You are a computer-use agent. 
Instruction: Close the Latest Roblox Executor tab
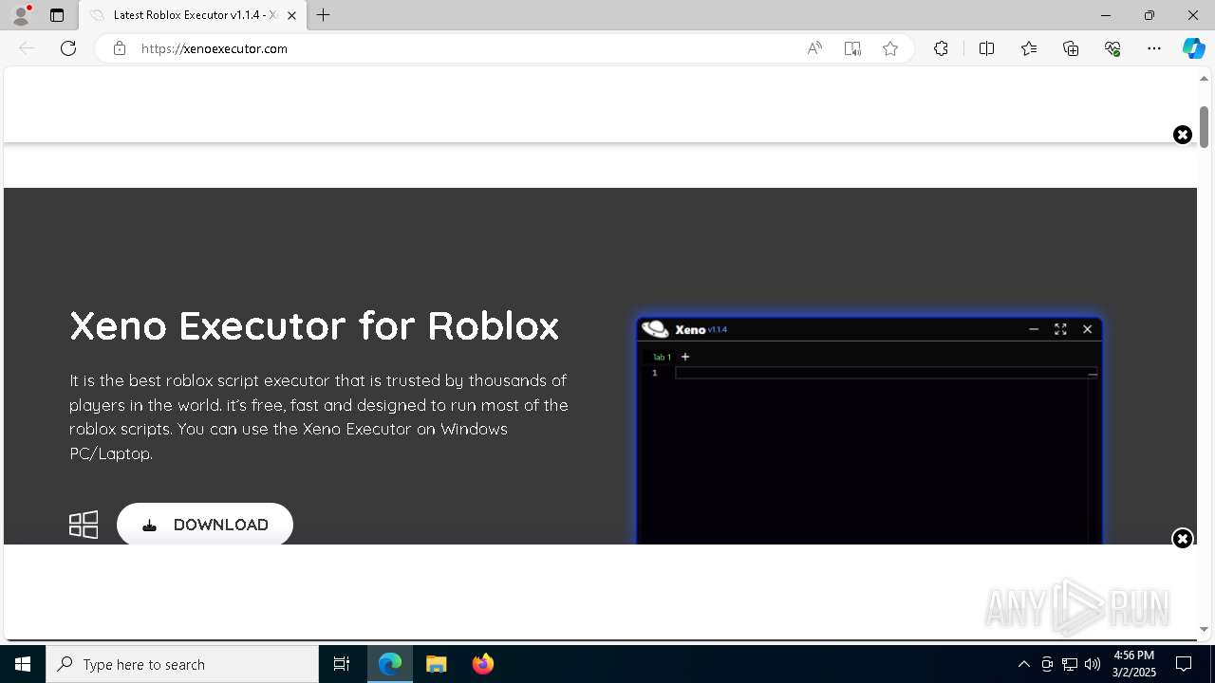292,15
